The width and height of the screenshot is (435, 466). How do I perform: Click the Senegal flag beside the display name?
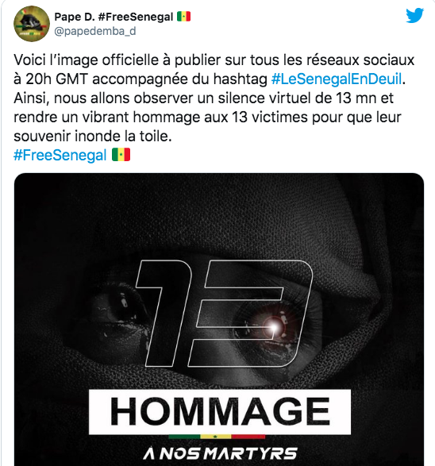(183, 17)
